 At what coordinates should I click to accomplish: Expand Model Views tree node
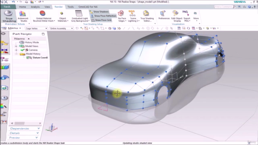[16, 46]
